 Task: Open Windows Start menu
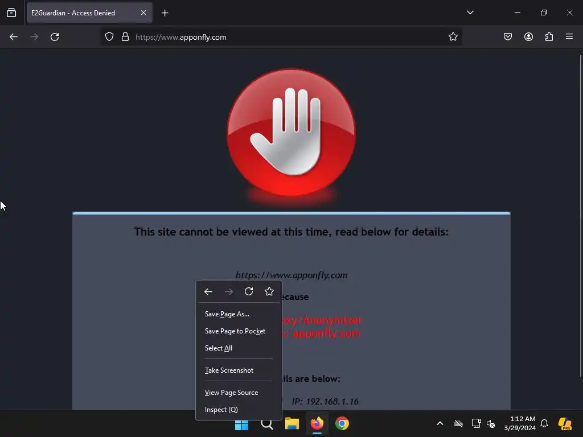pyautogui.click(x=241, y=423)
